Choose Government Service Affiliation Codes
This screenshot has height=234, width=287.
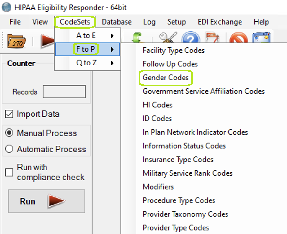(x=204, y=91)
